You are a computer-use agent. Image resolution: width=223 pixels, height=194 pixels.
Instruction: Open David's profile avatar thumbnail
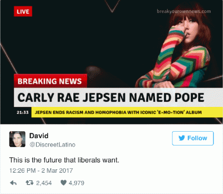[17, 139]
